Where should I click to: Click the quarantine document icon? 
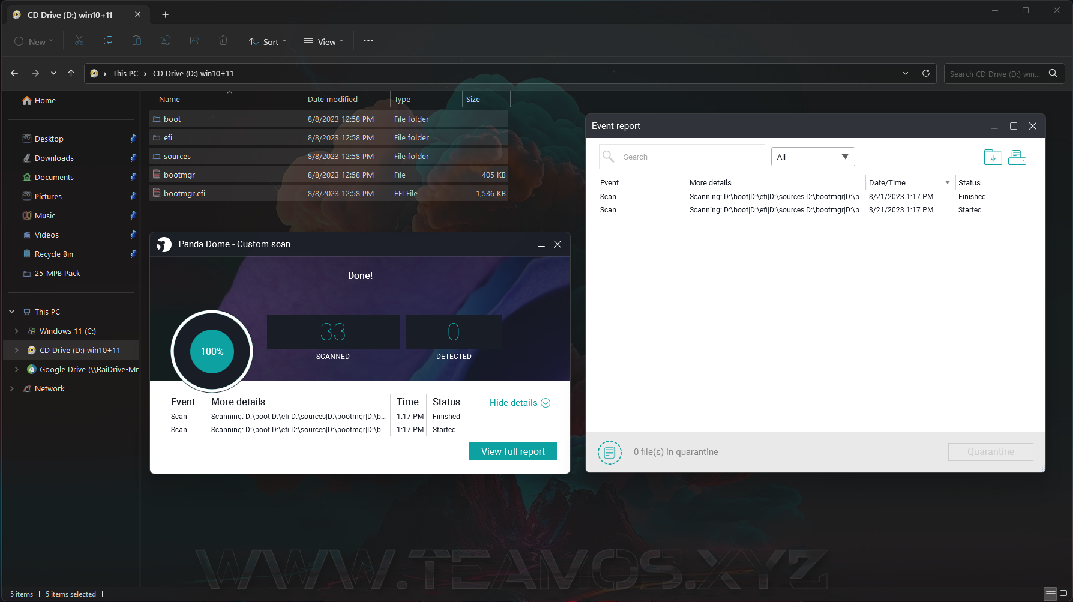point(610,452)
